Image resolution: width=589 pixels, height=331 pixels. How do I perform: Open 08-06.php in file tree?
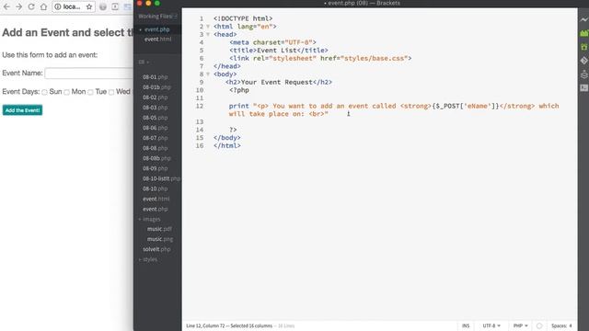click(x=156, y=128)
